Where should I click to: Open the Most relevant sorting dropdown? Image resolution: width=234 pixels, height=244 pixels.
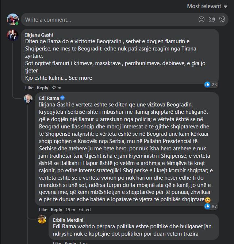(x=207, y=6)
